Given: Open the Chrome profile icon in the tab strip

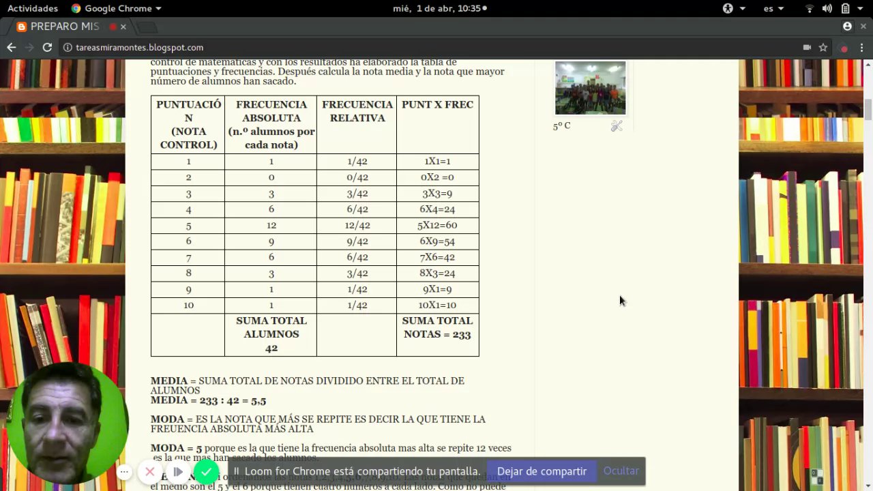Looking at the screenshot, I should 847,27.
